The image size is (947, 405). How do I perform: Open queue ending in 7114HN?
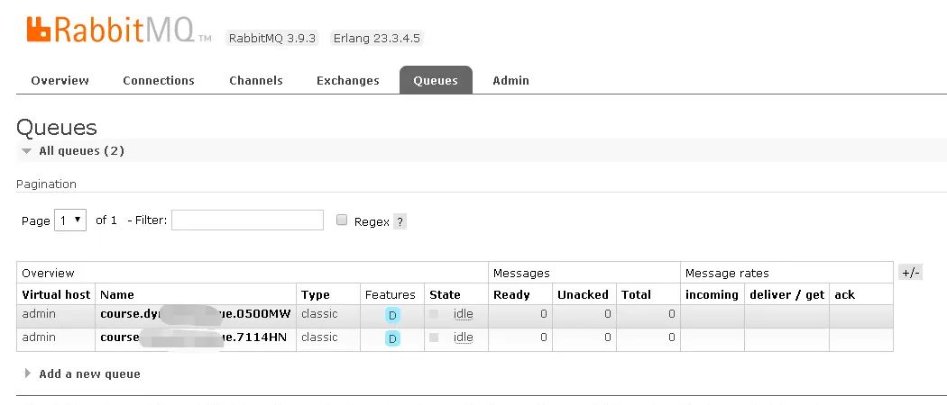pos(195,337)
